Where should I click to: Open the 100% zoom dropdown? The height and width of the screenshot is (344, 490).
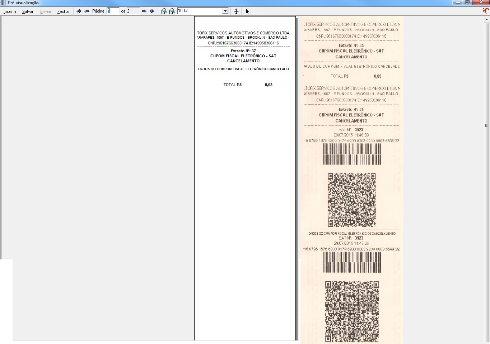225,11
